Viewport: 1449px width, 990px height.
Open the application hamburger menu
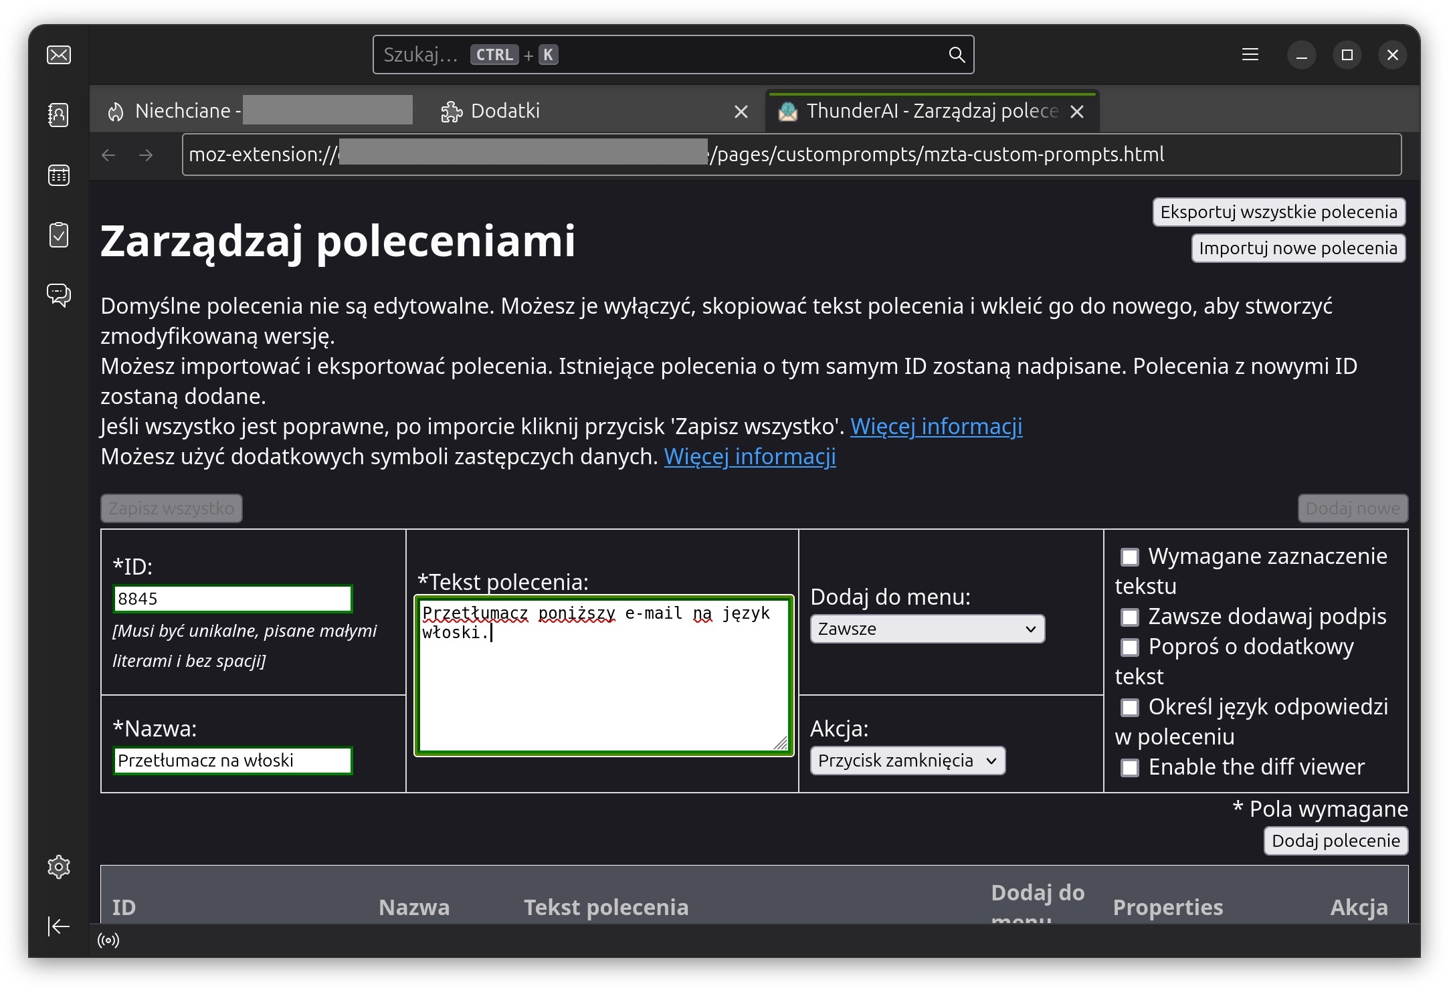pos(1250,54)
